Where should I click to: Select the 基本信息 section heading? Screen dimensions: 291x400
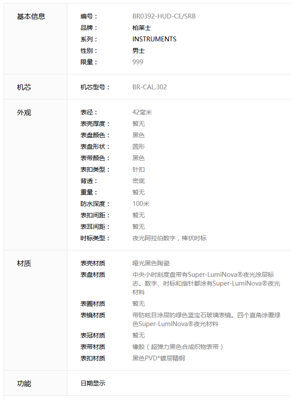tap(31, 16)
